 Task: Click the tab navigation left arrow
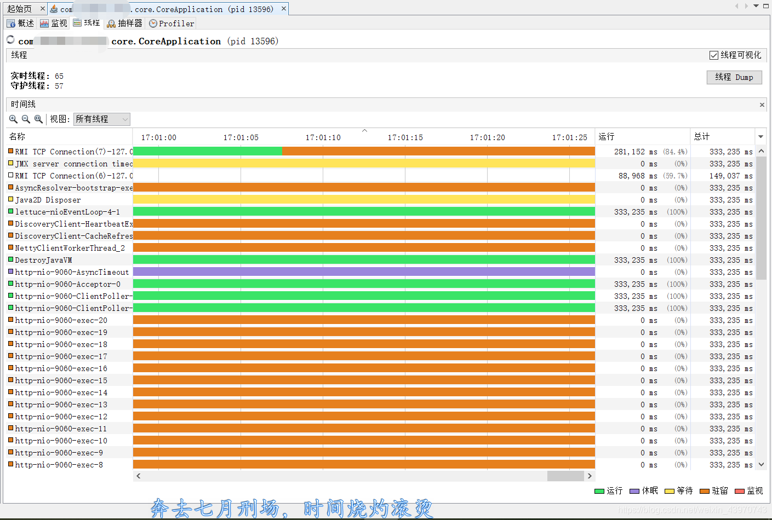[737, 6]
